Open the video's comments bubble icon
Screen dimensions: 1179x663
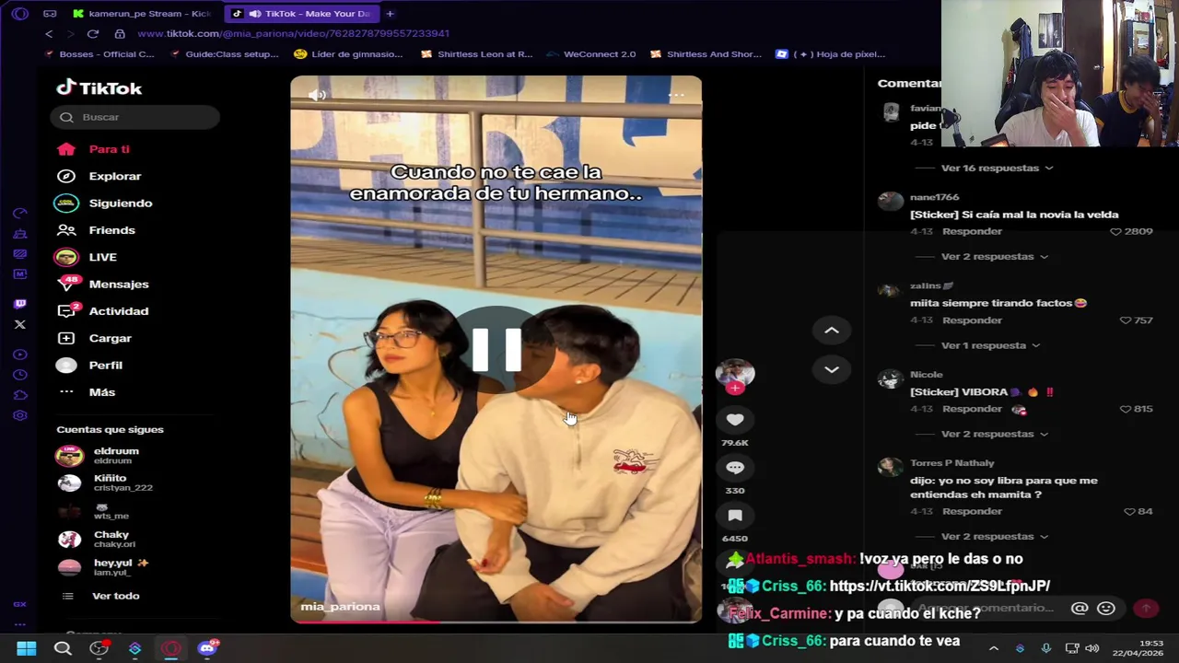pyautogui.click(x=735, y=468)
